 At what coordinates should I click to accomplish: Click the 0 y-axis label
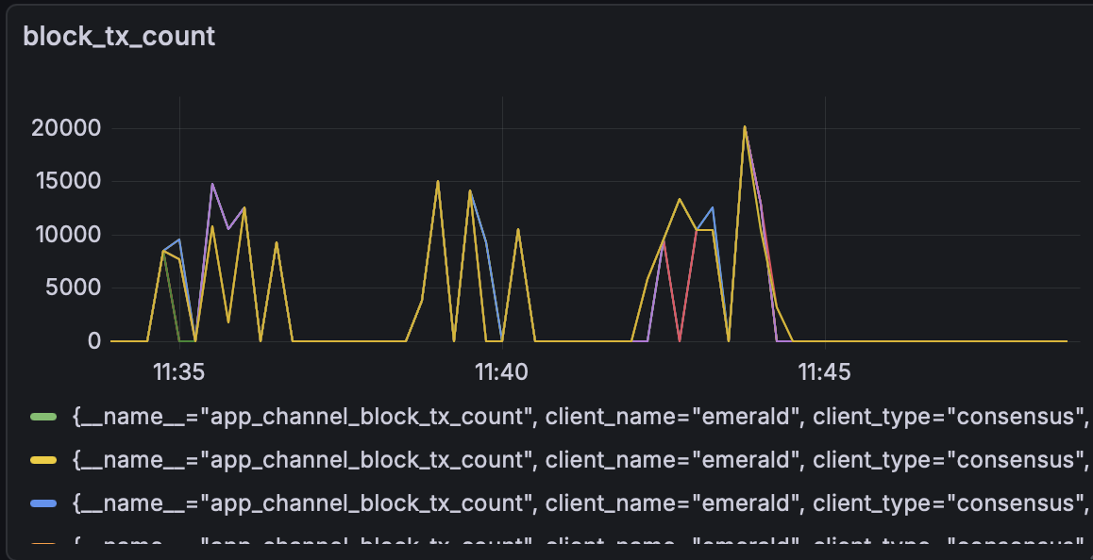(x=94, y=341)
